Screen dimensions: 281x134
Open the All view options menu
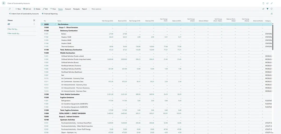pyautogui.click(x=34, y=24)
